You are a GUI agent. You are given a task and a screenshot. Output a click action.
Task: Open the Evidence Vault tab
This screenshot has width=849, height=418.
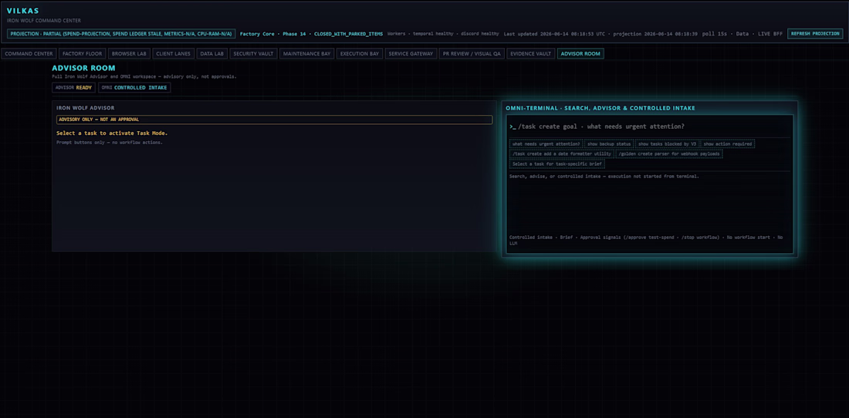531,53
